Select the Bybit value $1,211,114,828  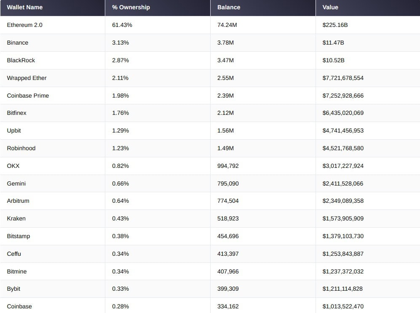coord(342,289)
